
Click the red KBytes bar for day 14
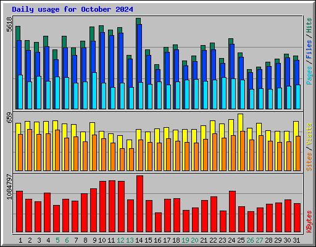pyautogui.click(x=139, y=204)
